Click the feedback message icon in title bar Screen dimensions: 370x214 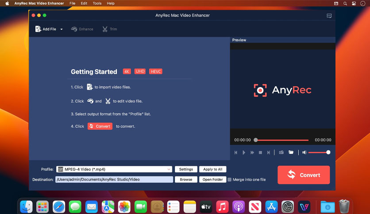[x=329, y=15]
